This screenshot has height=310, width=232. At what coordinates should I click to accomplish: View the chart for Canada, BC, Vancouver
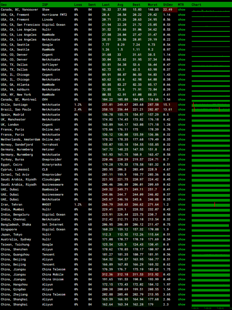[211, 10]
